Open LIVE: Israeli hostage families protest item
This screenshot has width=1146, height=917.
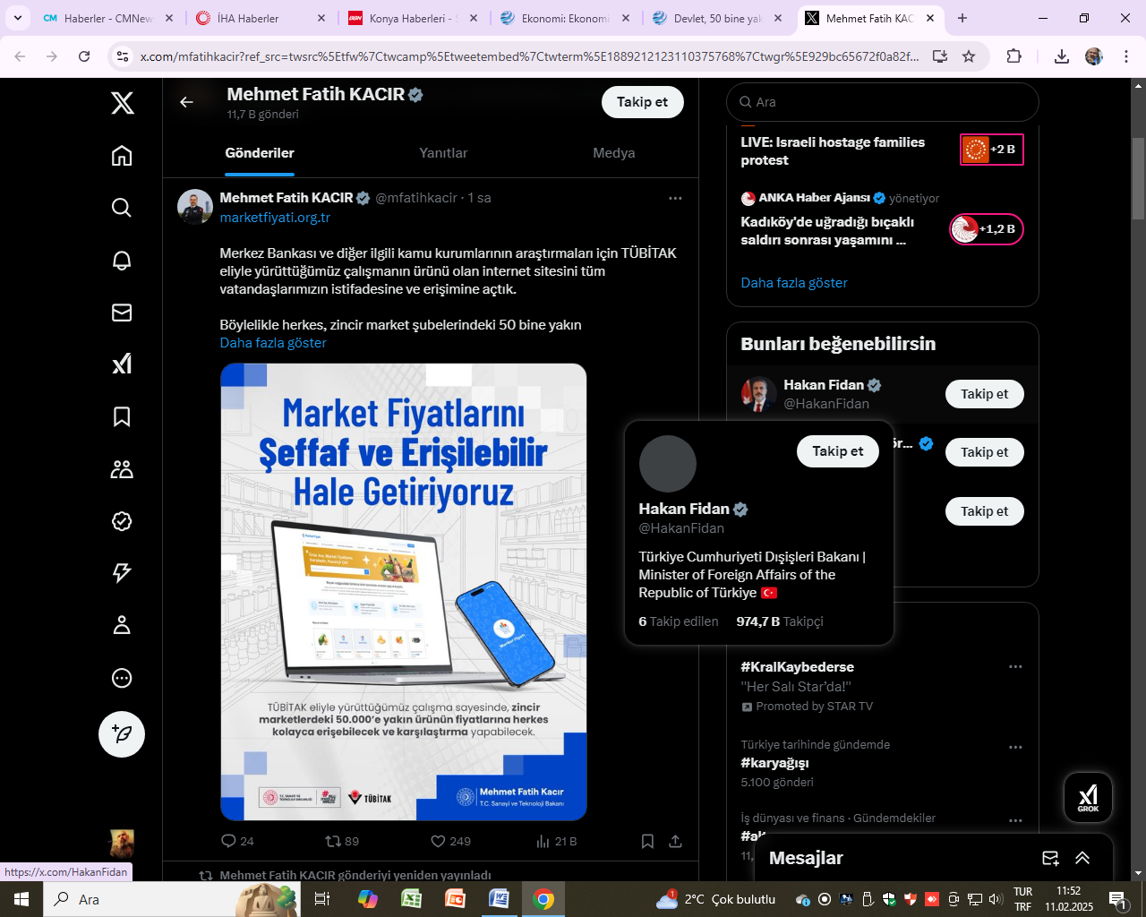[882, 150]
